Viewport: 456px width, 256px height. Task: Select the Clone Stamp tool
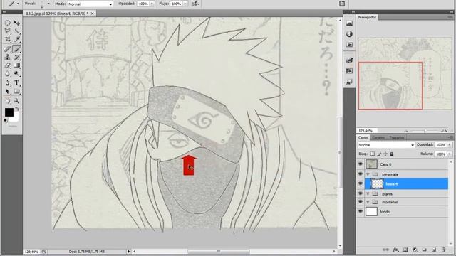coord(8,57)
